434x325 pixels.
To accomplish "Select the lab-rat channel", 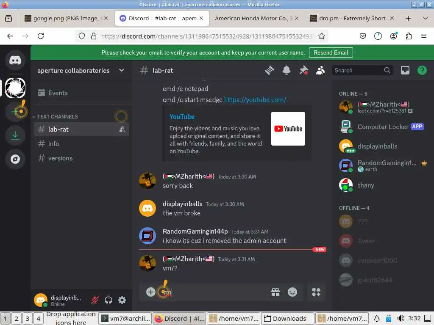I will point(82,129).
